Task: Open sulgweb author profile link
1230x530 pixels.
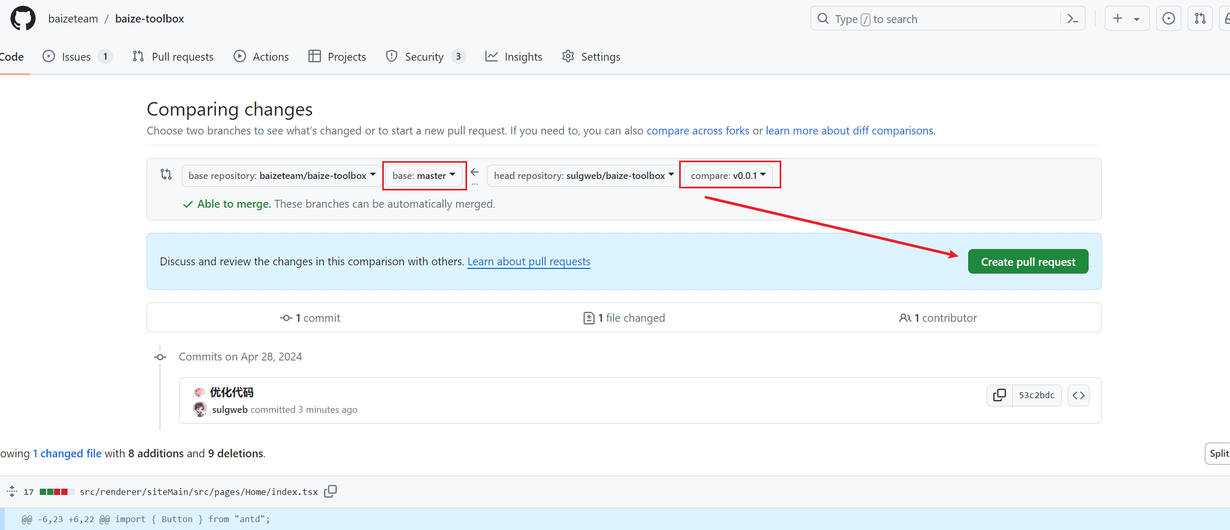Action: click(230, 410)
